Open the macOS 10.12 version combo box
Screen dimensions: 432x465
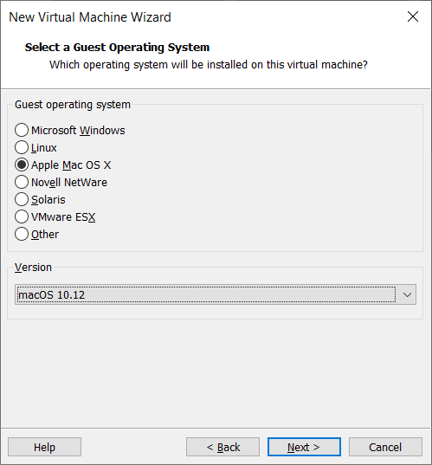point(216,294)
